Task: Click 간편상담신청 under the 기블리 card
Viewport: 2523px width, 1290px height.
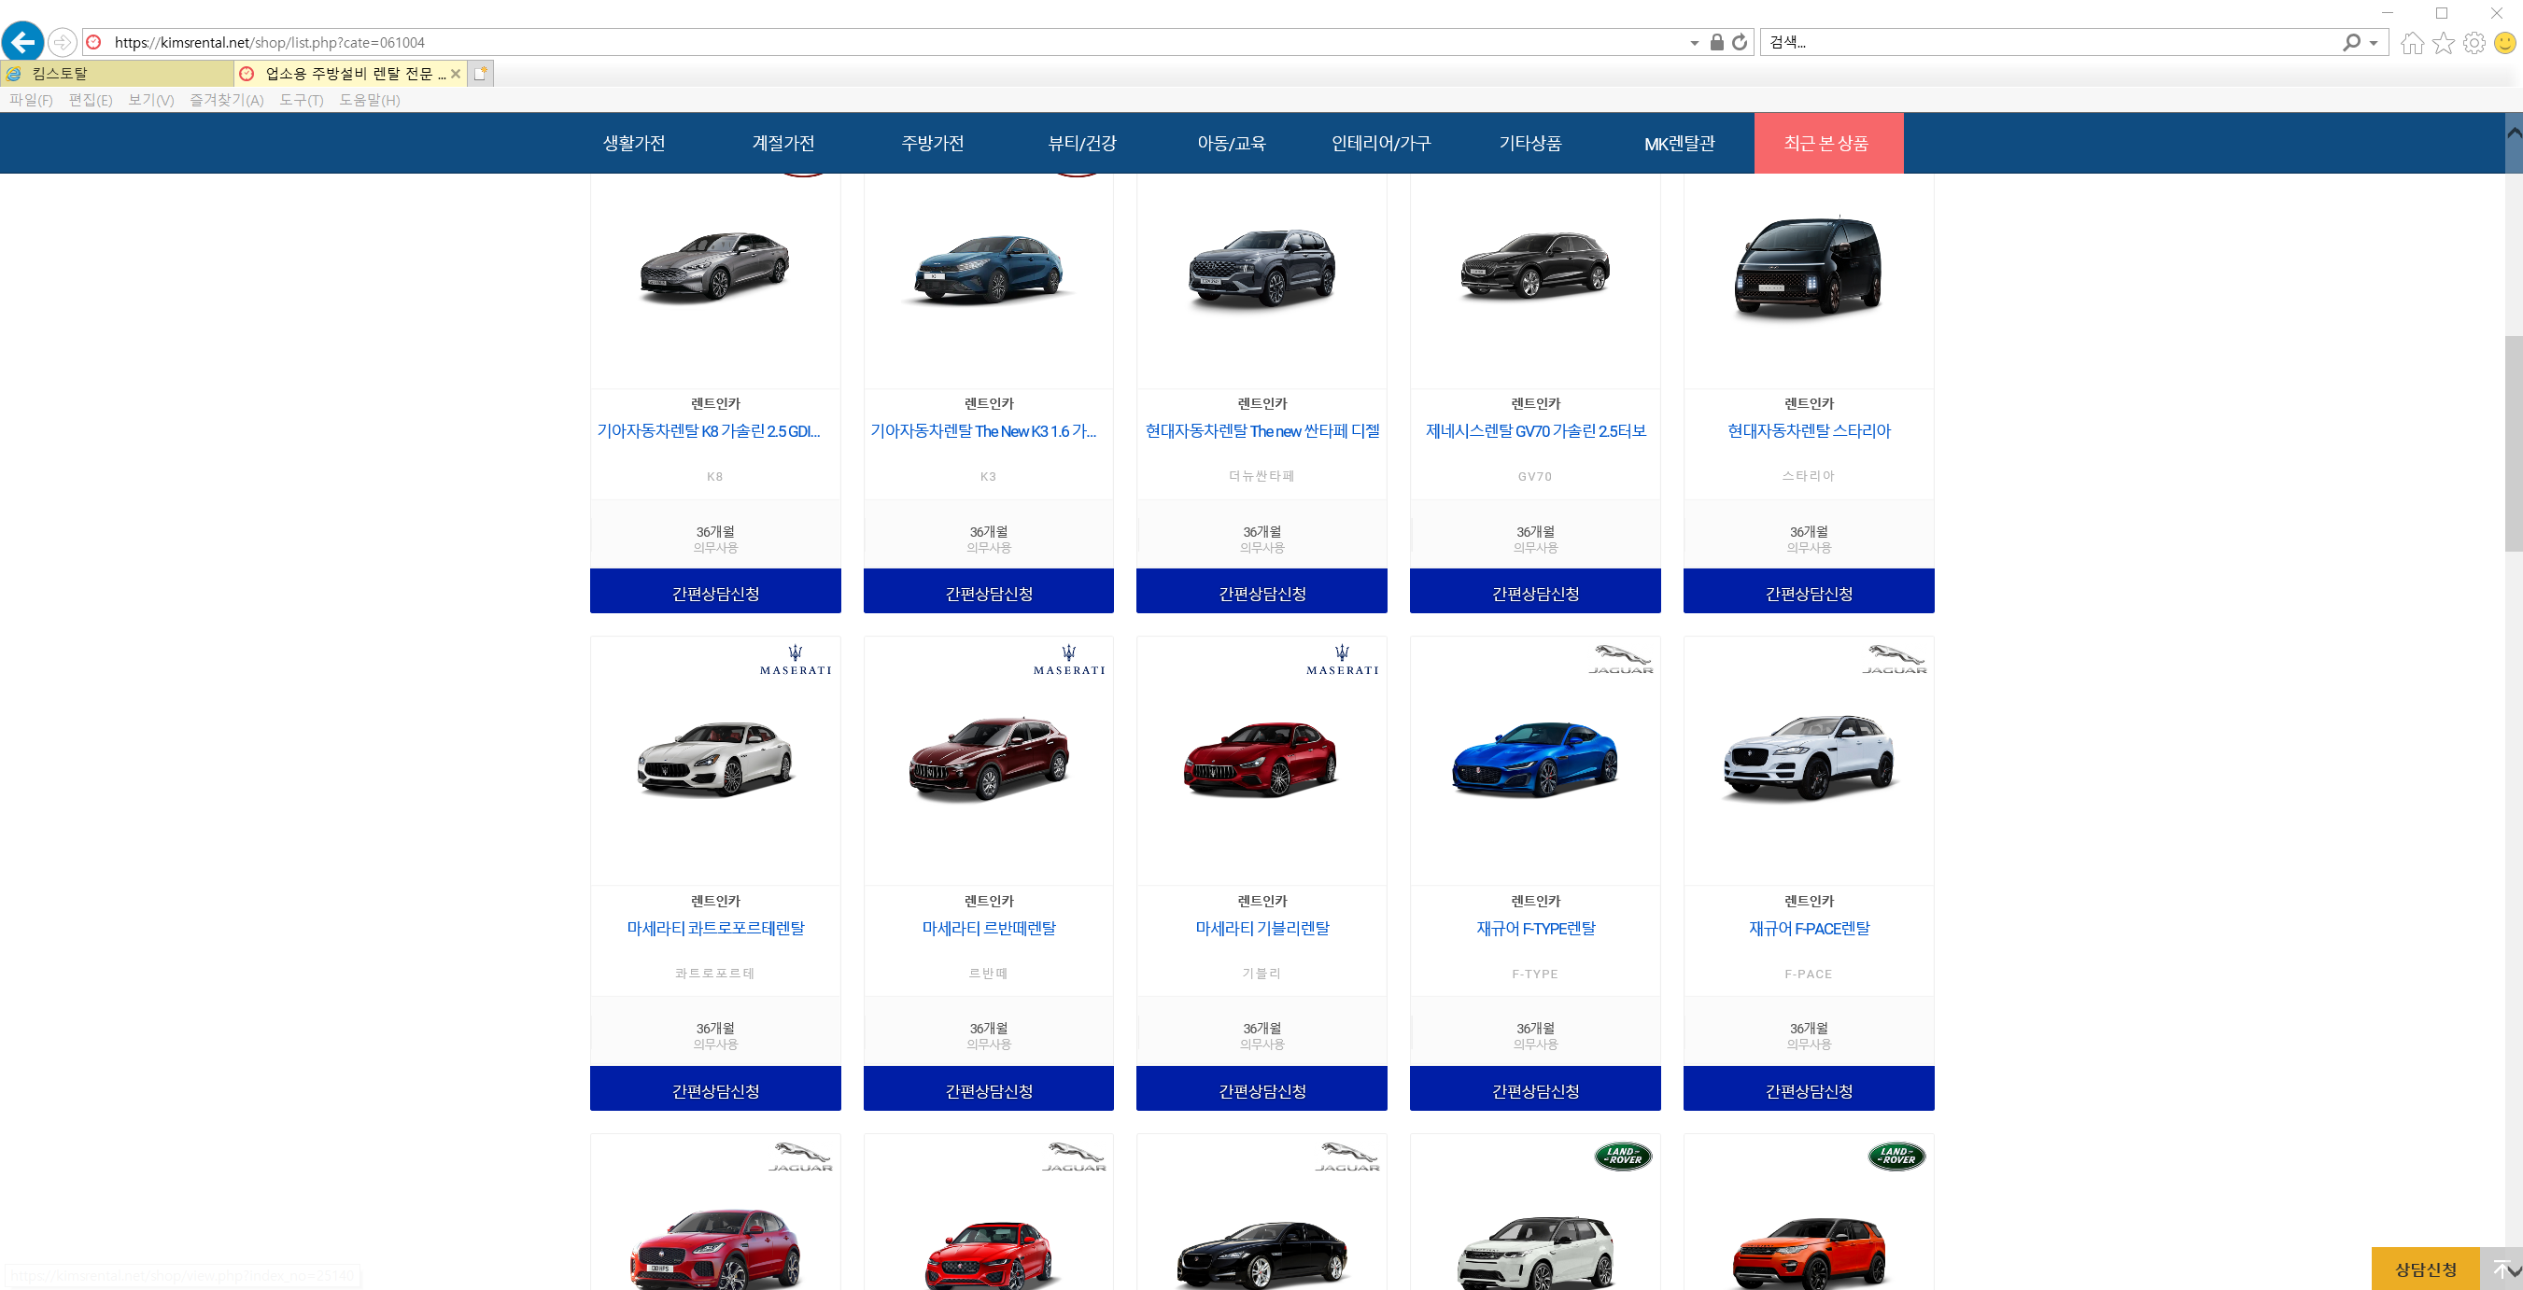Action: pyautogui.click(x=1261, y=1088)
